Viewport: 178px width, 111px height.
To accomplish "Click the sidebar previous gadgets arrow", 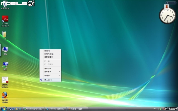I will [x=172, y=3].
